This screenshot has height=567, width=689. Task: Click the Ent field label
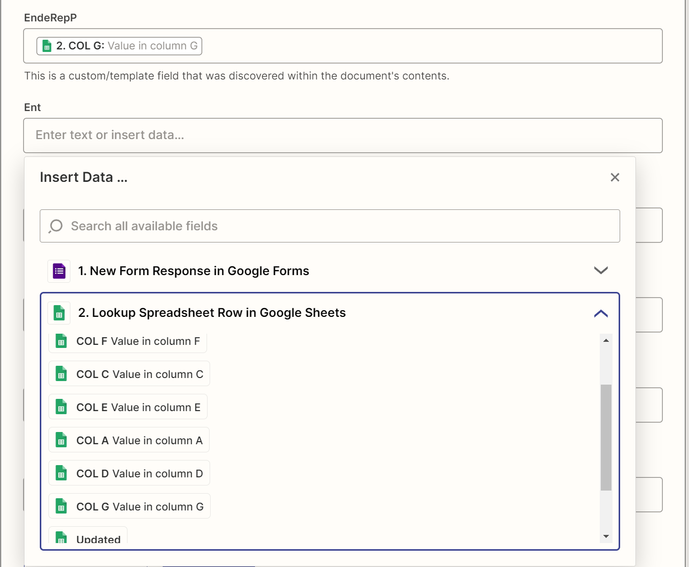(32, 107)
